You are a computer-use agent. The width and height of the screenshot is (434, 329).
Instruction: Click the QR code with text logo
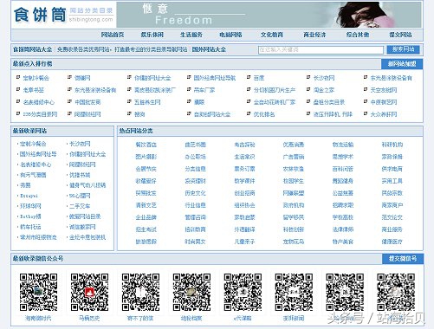294,292
